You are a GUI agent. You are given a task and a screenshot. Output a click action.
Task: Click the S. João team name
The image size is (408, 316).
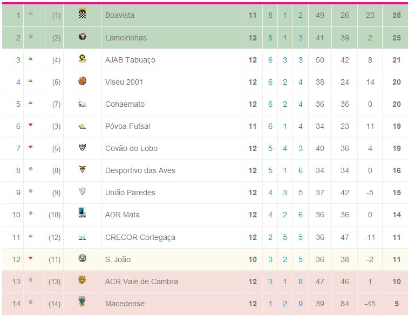tap(118, 259)
